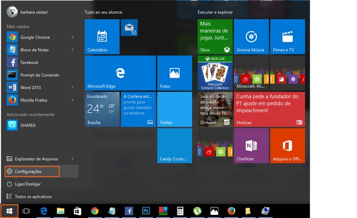Image resolution: width=357 pixels, height=218 pixels.
Task: Open the Cortana tile
Action: pyautogui.click(x=138, y=110)
